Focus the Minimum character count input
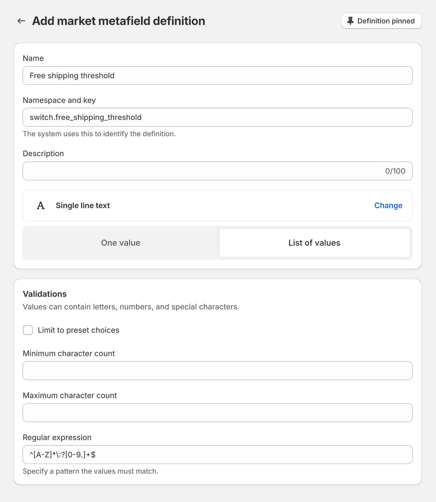The image size is (436, 502). (x=217, y=371)
